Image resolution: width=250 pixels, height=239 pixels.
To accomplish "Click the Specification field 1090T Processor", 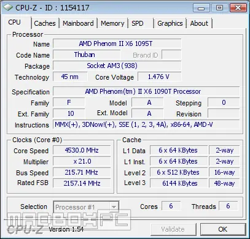I will (146, 91).
